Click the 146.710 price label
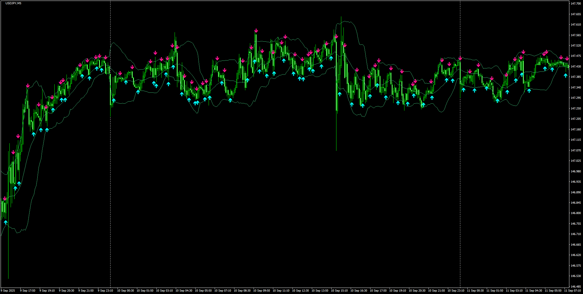Image resolution: width=583 pixels, height=294 pixels. (x=576, y=234)
